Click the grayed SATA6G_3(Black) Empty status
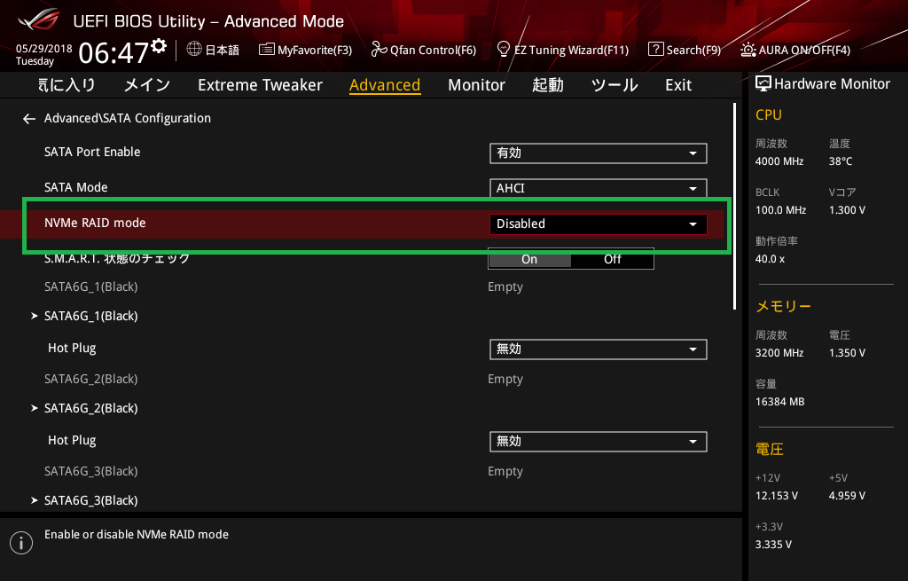Screen dimensions: 908x581 505,472
